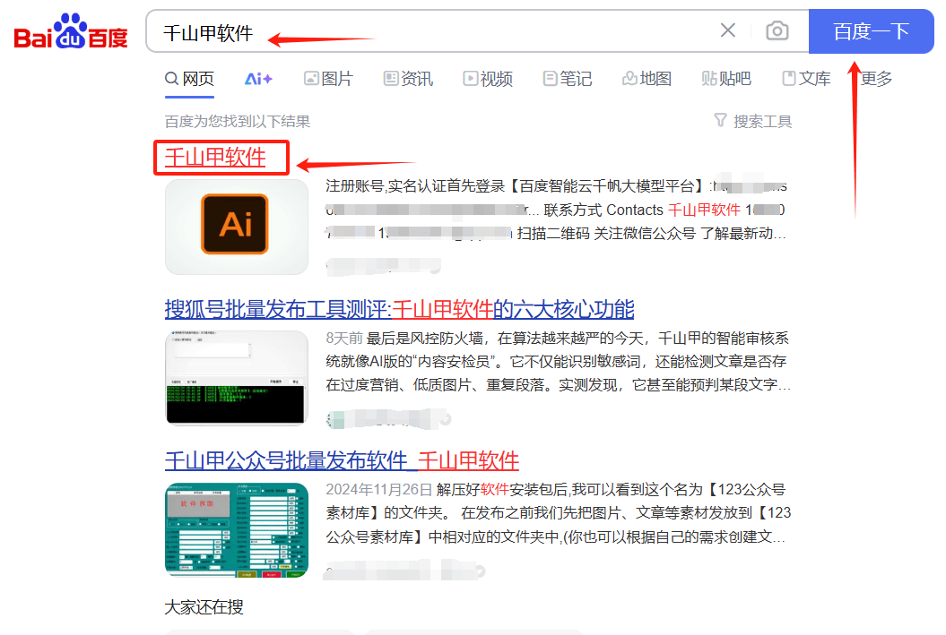This screenshot has height=635, width=946.
Task: Switch to the 贴吧 tab
Action: 726,79
